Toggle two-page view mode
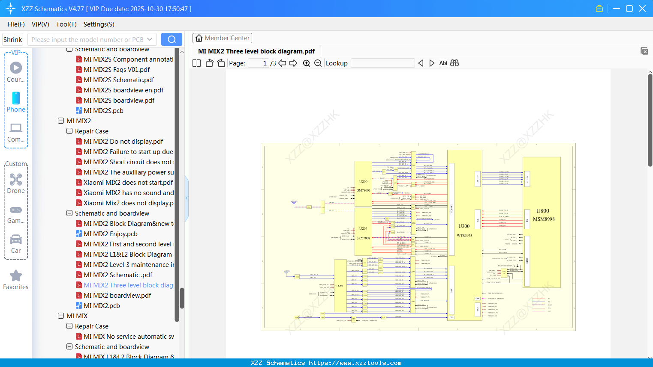 click(196, 63)
